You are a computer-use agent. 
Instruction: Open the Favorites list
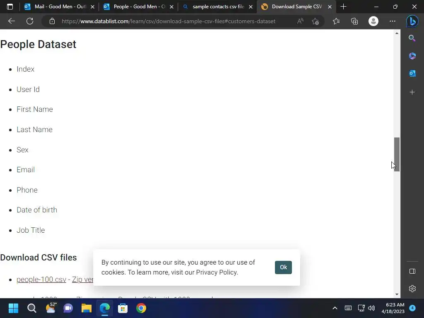point(336,21)
